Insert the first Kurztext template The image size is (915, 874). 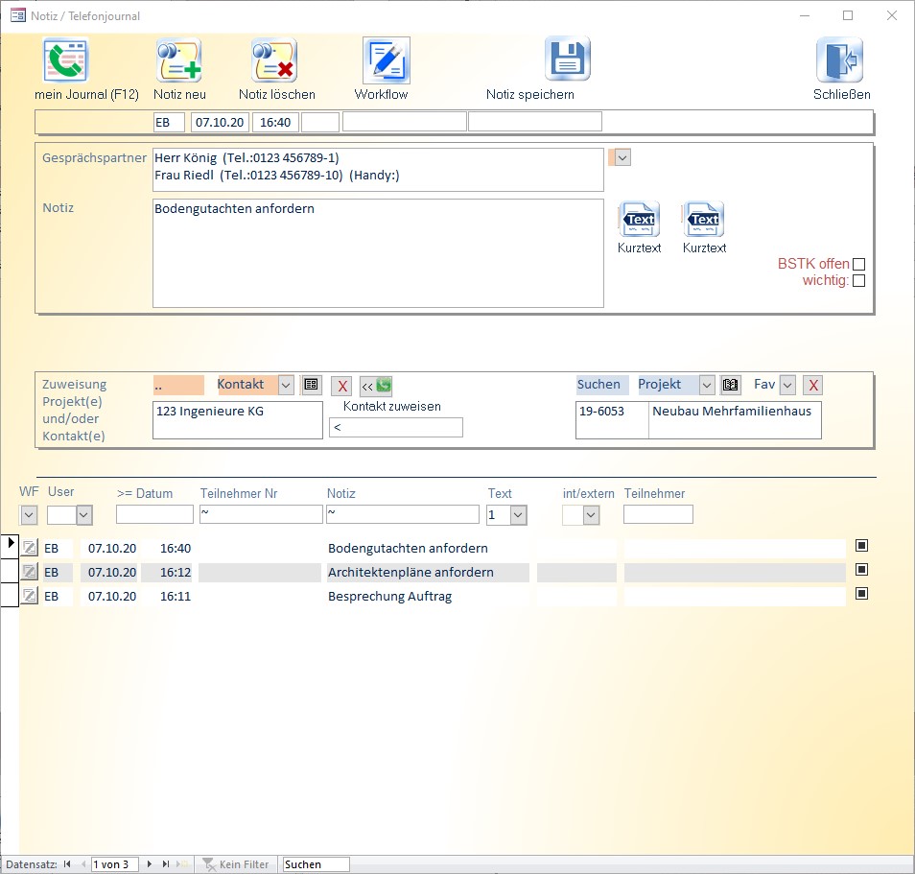pyautogui.click(x=640, y=220)
